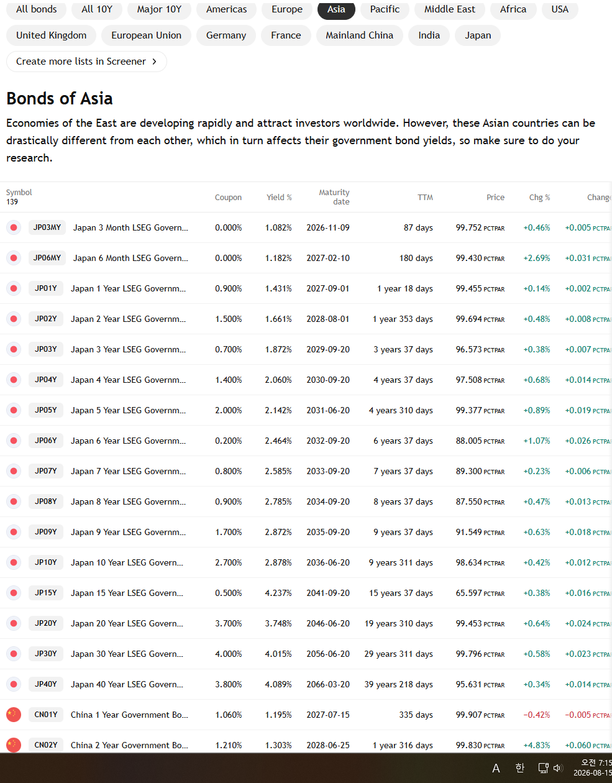
Task: Open the JP05Y symbol tag
Action: [x=46, y=410]
